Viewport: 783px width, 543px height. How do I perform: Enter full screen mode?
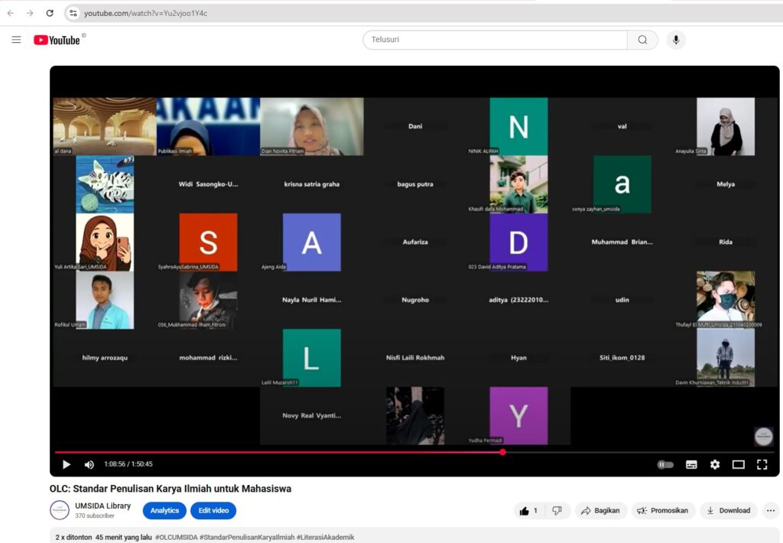click(x=762, y=464)
